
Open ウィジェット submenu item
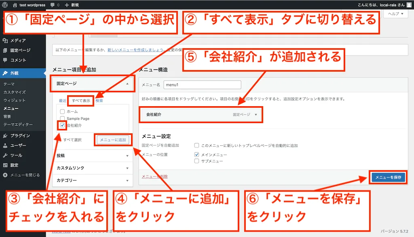click(15, 100)
